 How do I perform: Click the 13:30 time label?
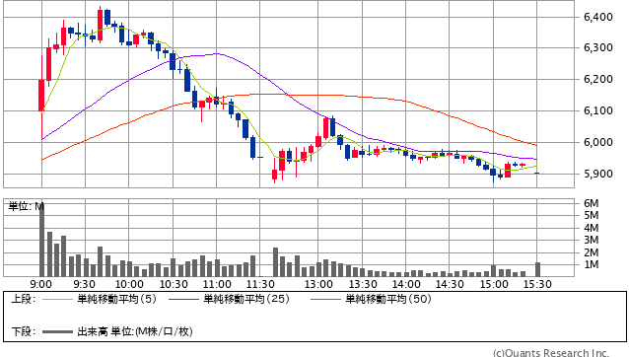pos(363,284)
